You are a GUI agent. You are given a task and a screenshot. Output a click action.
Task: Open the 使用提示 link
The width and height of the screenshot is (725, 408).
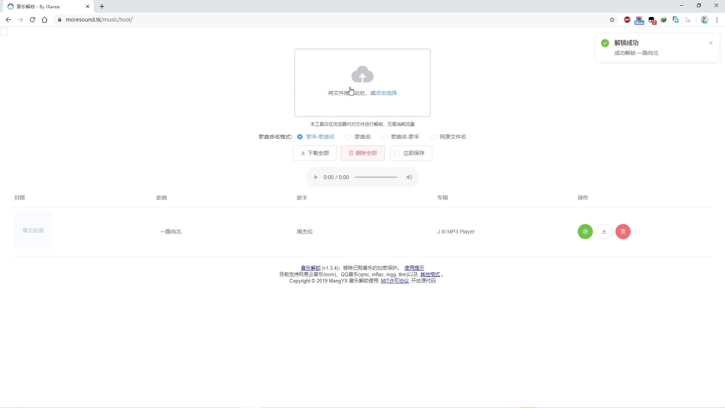414,267
